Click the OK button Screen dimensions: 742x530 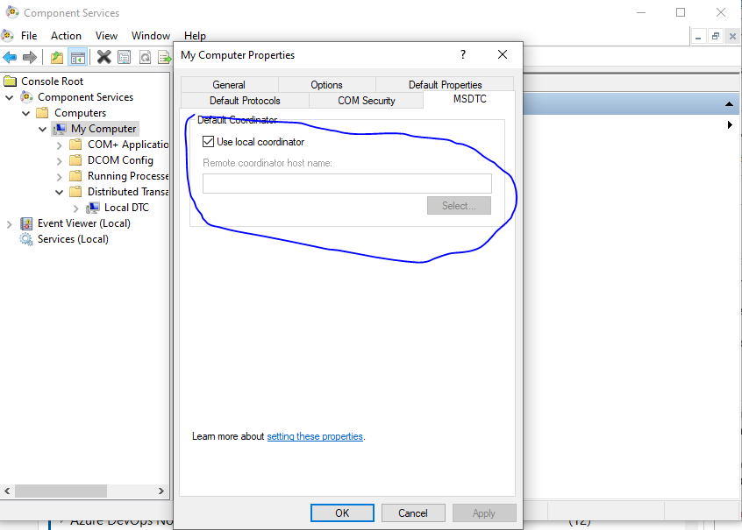click(x=342, y=512)
